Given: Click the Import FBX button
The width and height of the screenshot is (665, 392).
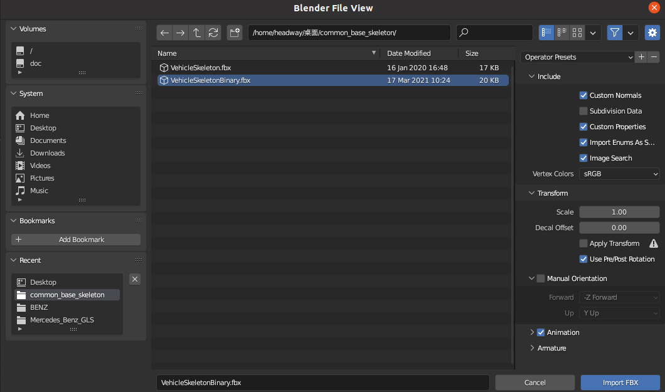Looking at the screenshot, I should point(620,383).
